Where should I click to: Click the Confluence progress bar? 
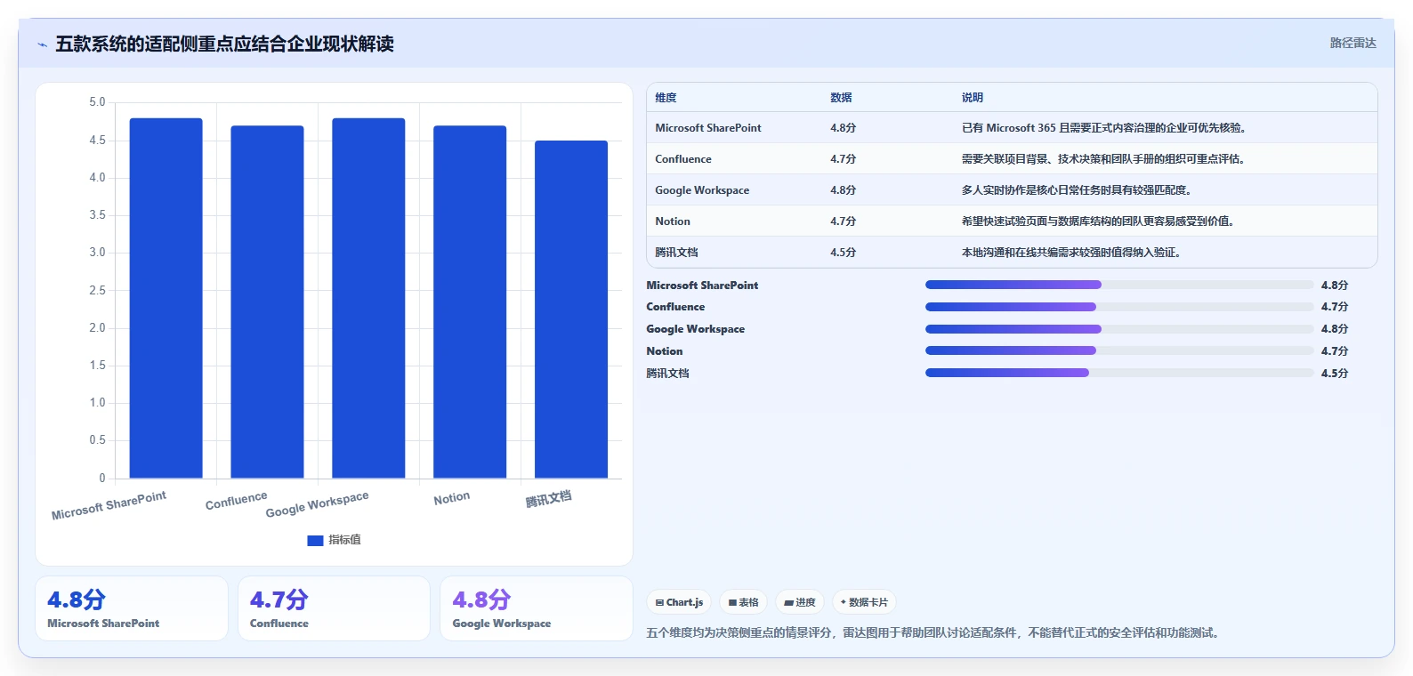pyautogui.click(x=1119, y=307)
